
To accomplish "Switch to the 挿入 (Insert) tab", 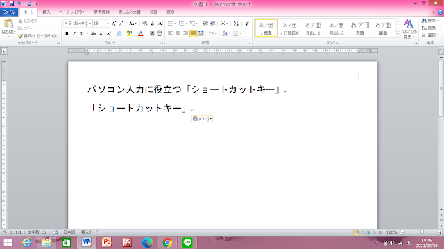I will [46, 12].
